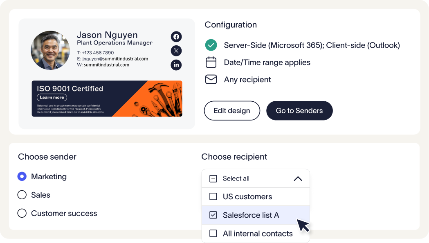Toggle the Select all checkbox

[x=213, y=178]
